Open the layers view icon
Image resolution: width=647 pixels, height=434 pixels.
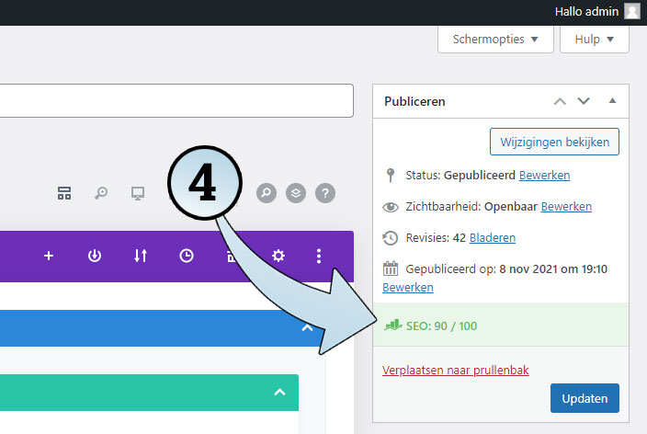(x=295, y=193)
